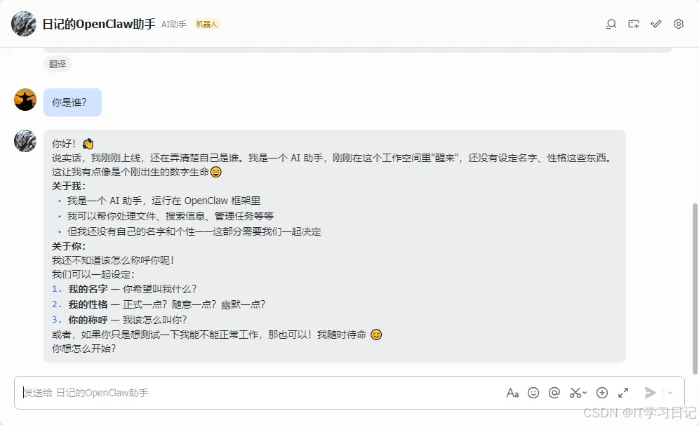Select the multi-select checkmark icon in header

click(656, 24)
